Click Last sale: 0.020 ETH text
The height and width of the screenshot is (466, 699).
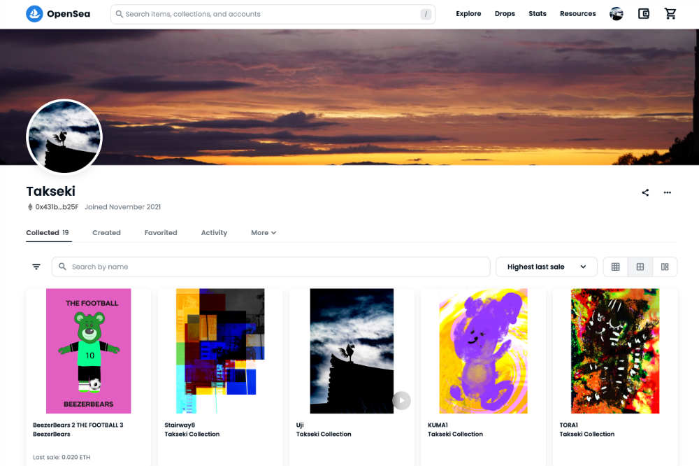[x=62, y=457]
